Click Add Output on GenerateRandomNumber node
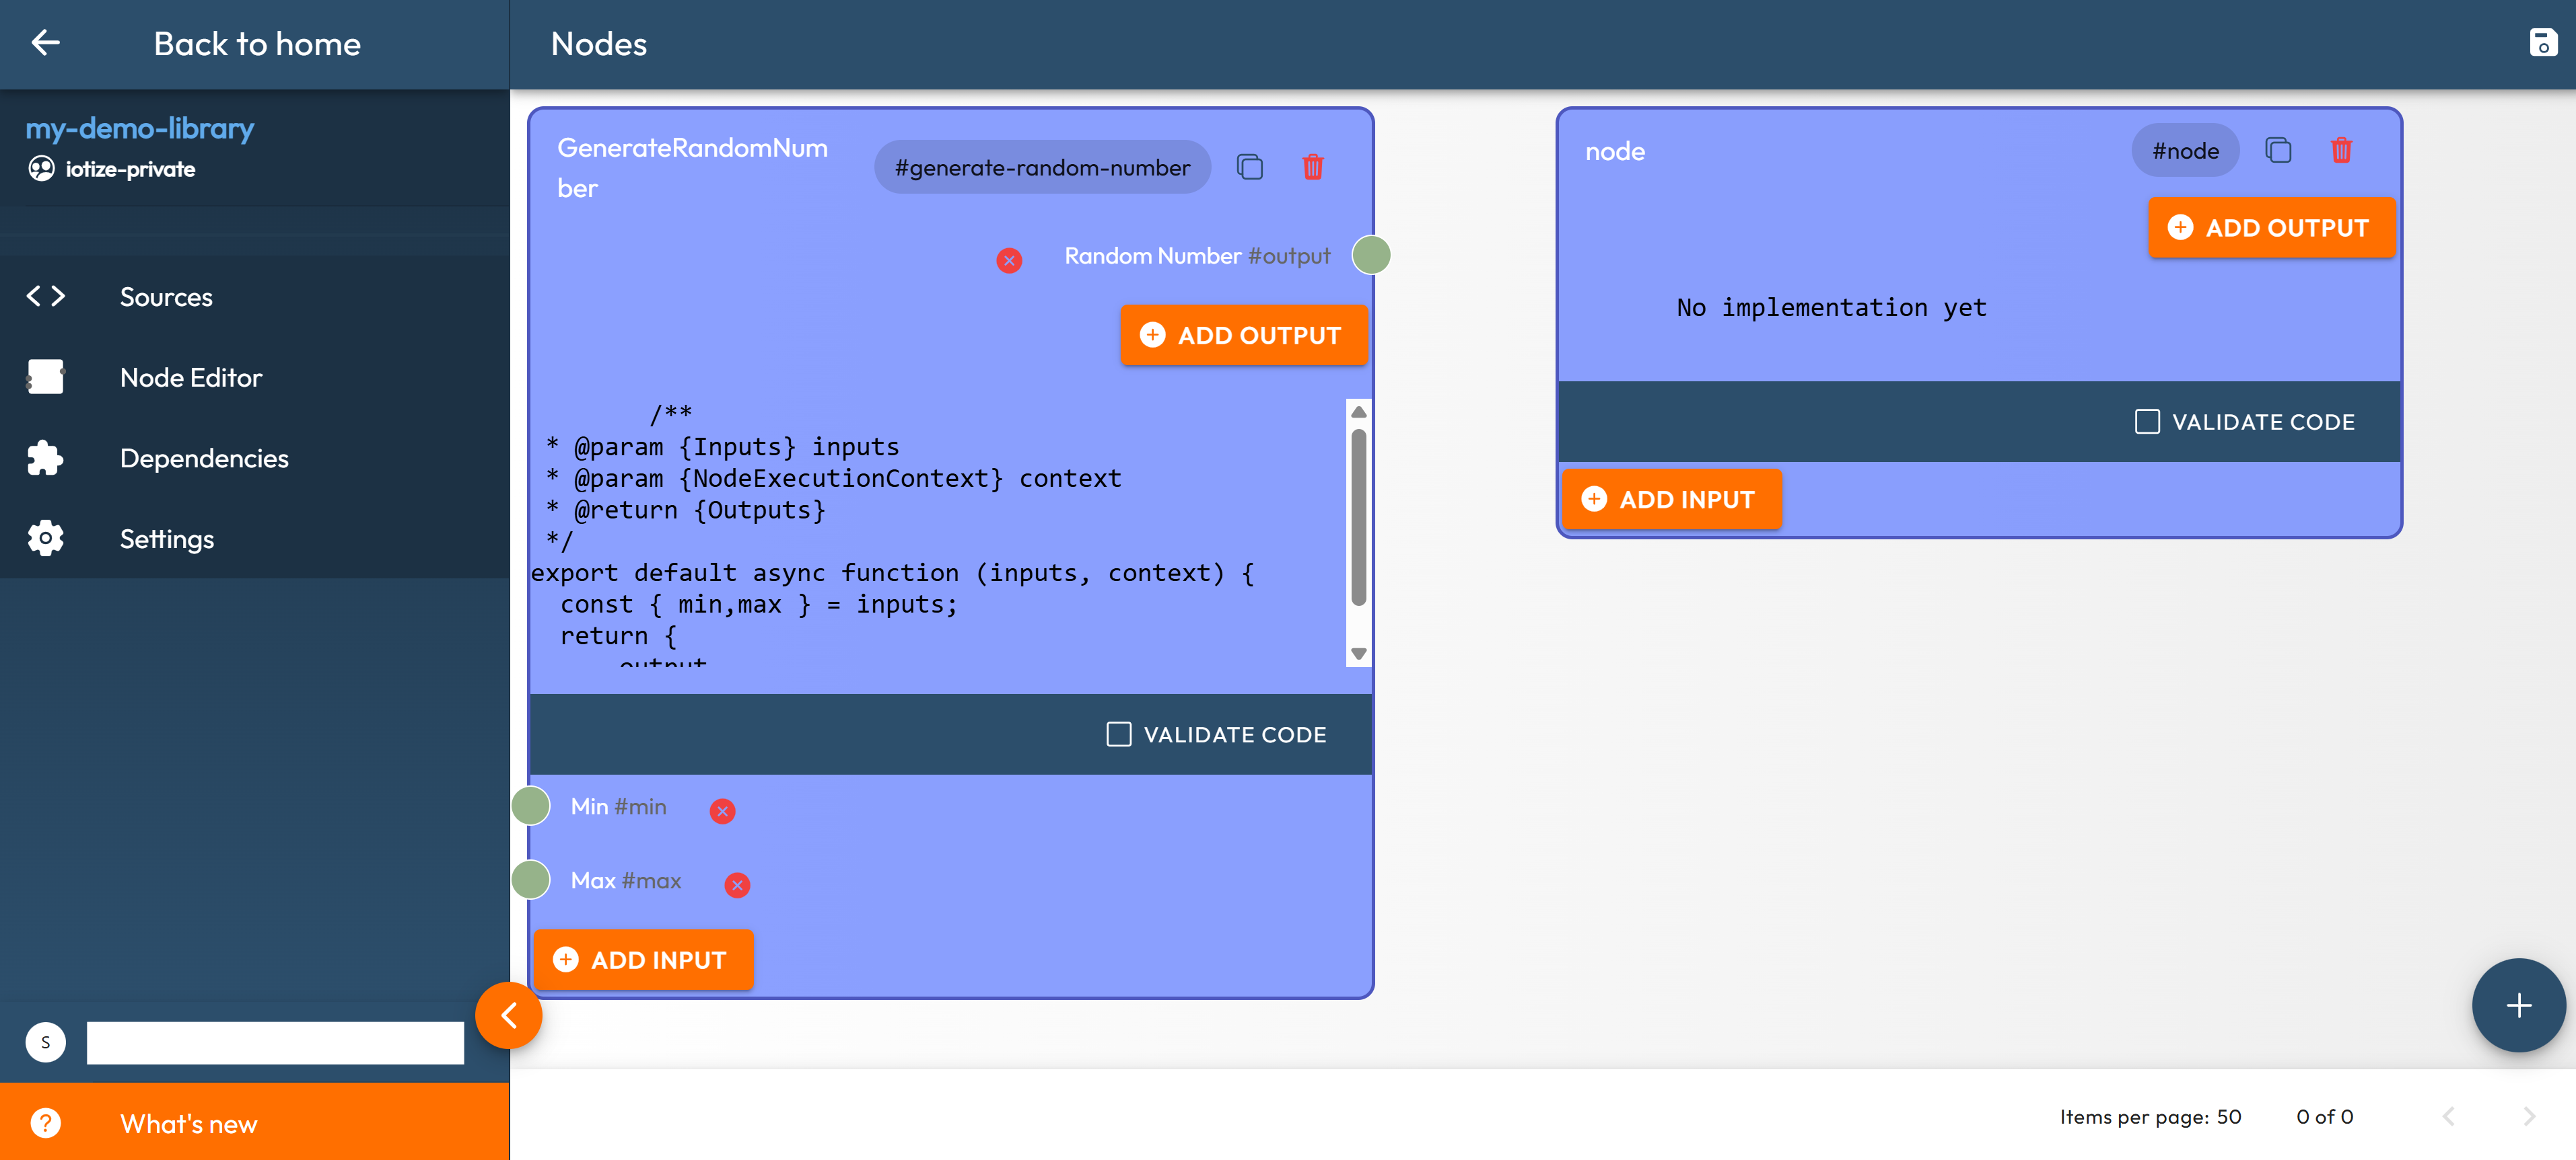The image size is (2576, 1160). [x=1243, y=336]
